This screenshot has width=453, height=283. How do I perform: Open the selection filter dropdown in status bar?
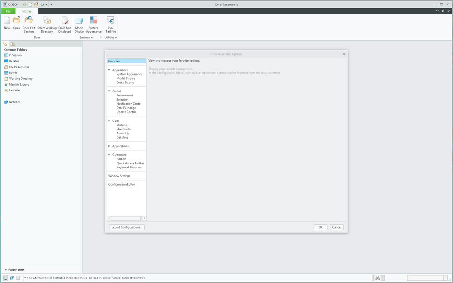tap(445, 278)
